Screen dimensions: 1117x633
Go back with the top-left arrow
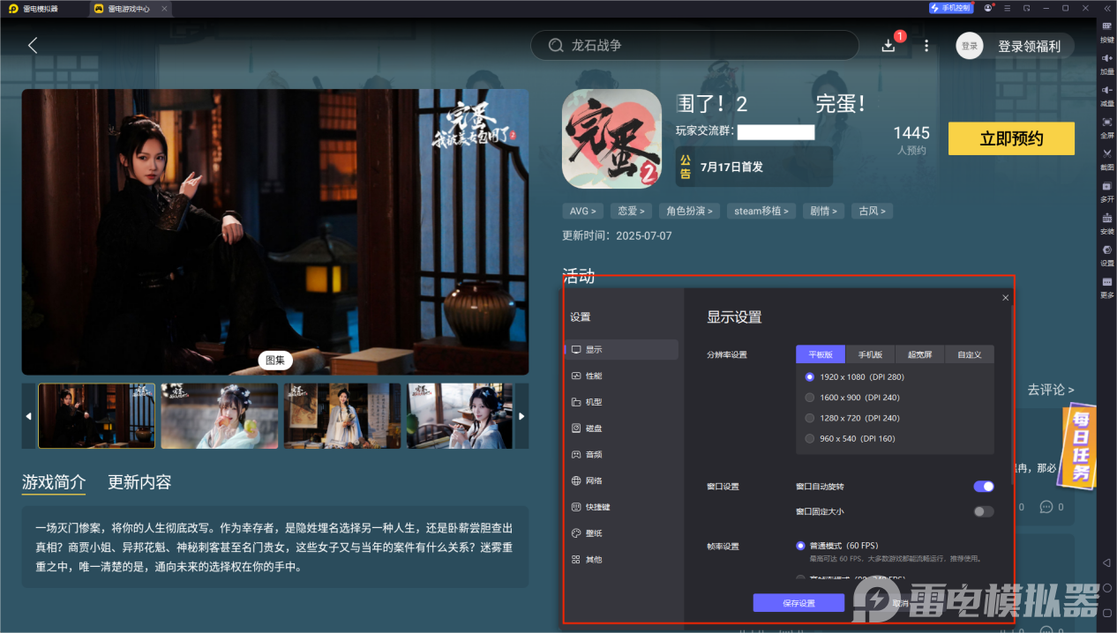coord(33,45)
